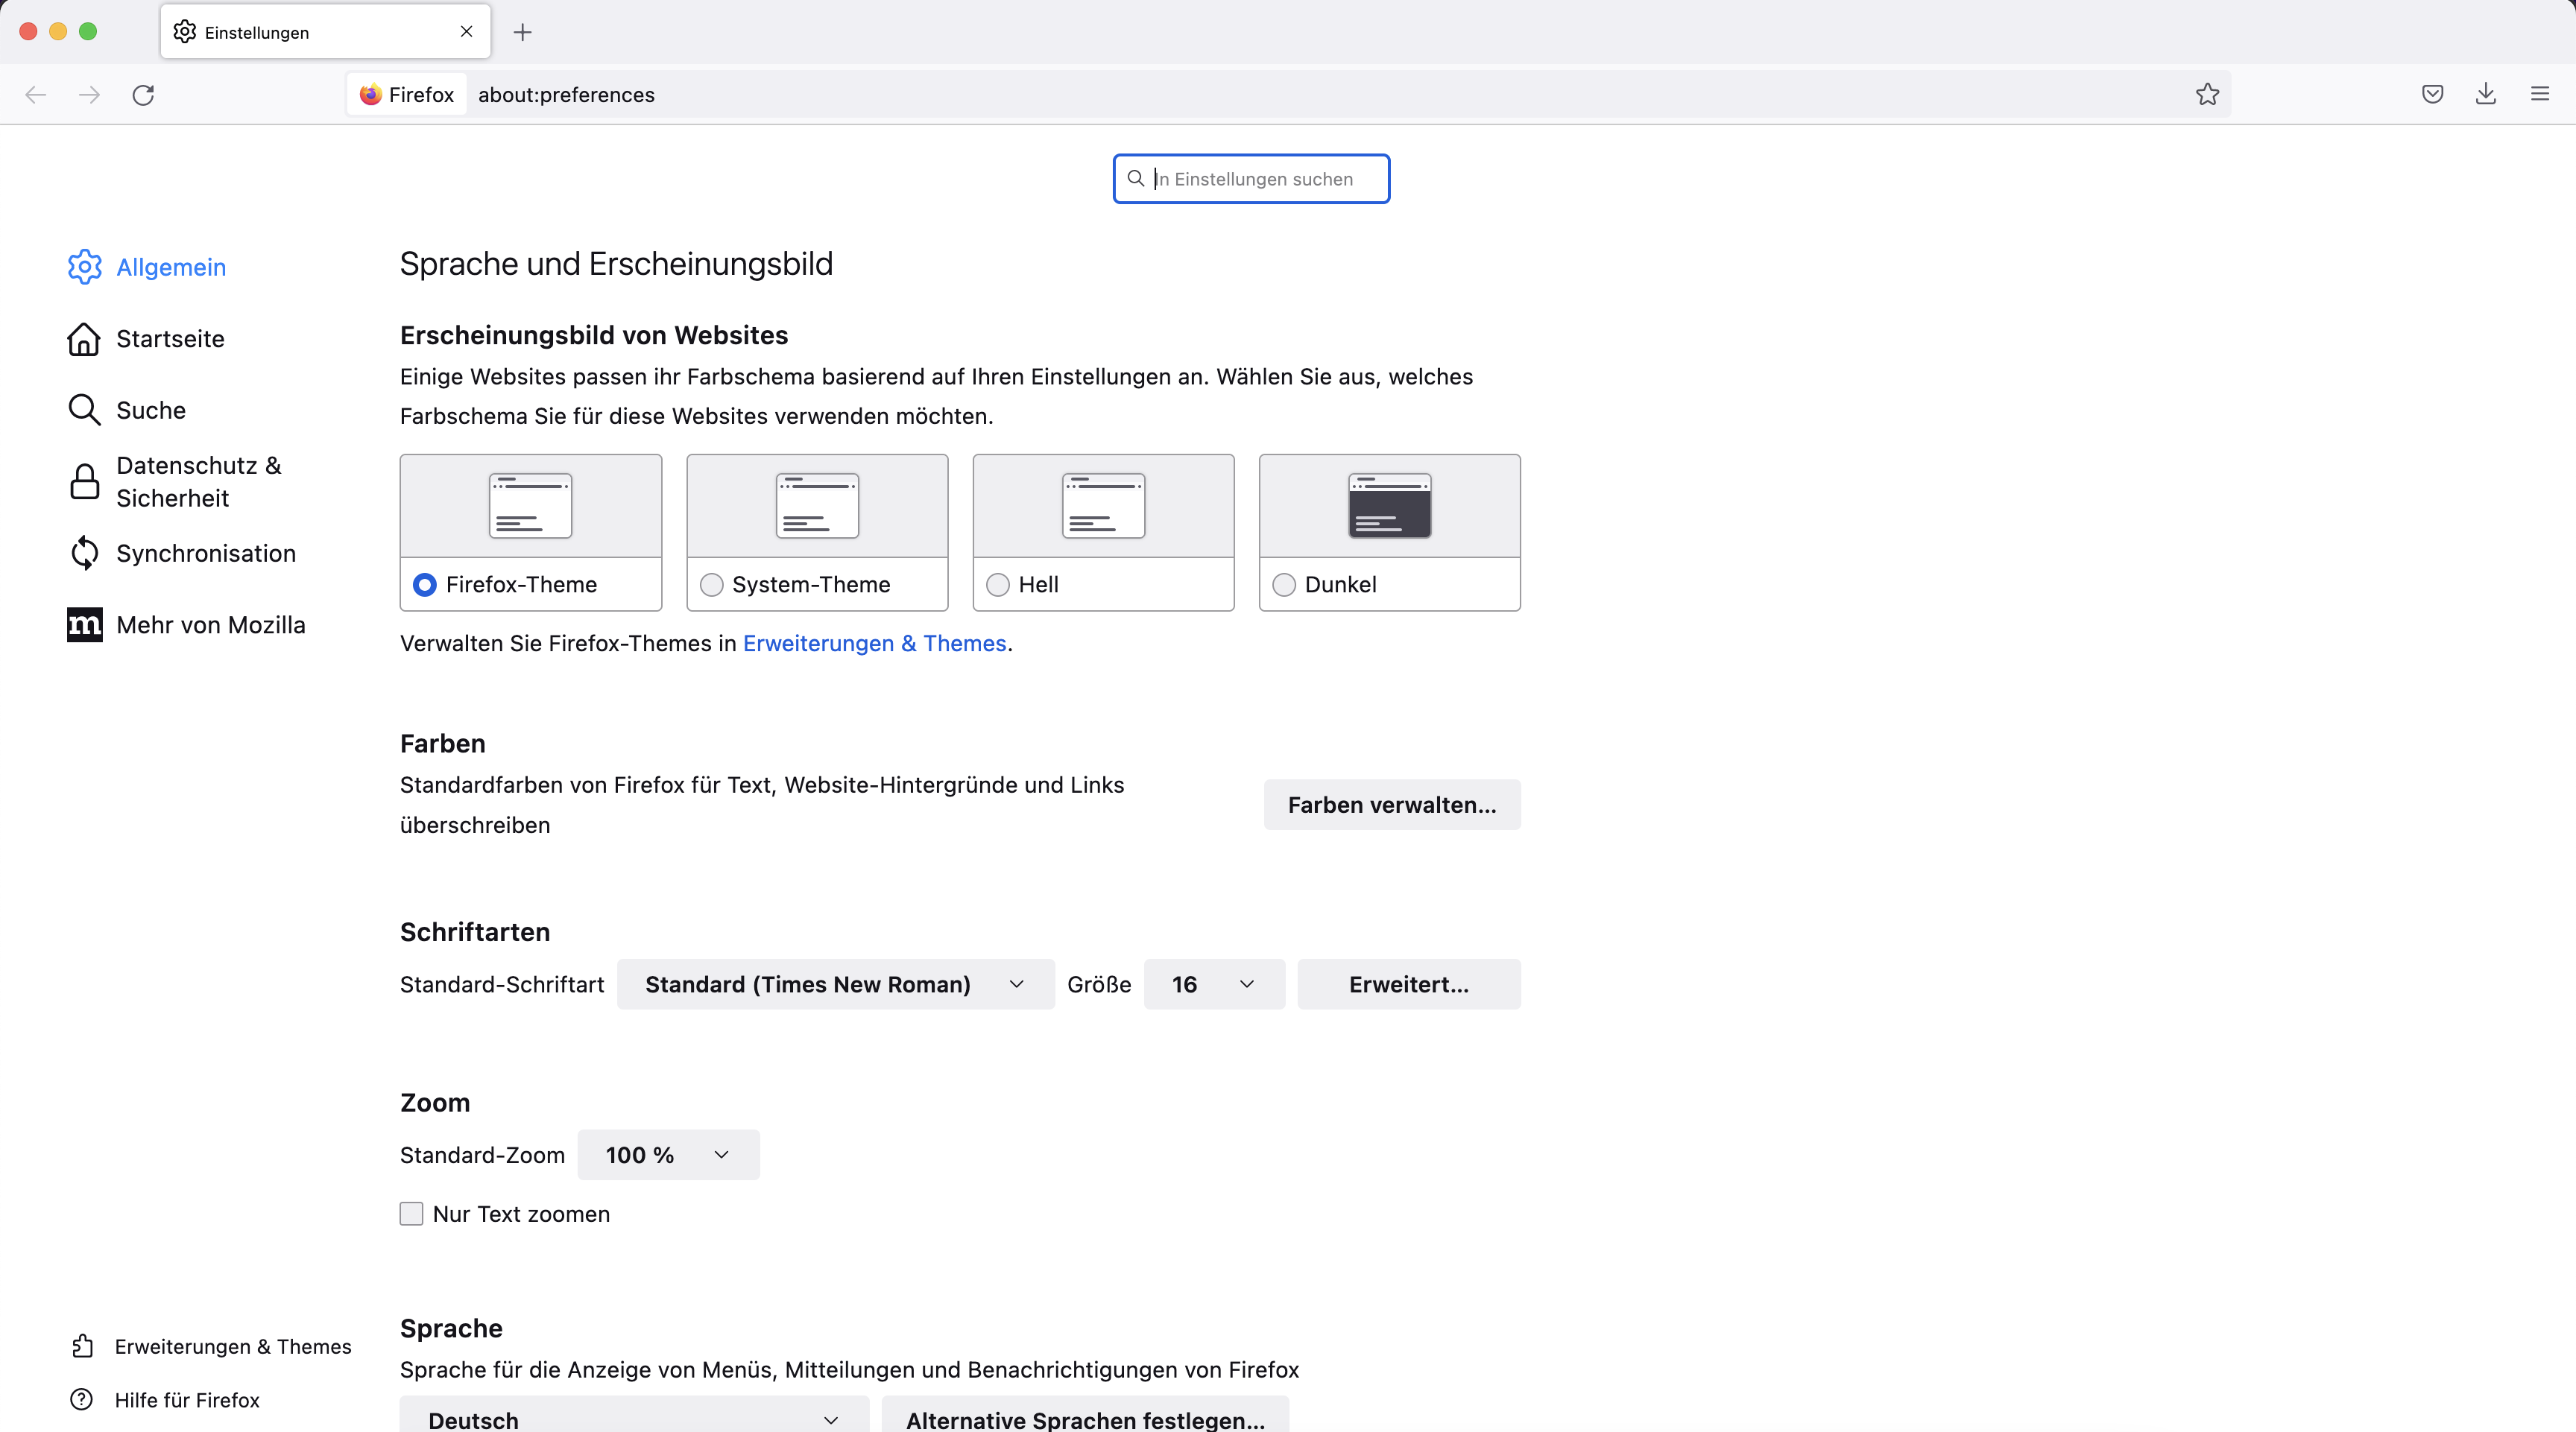Open the Standard-Schriftart dropdown
The height and width of the screenshot is (1432, 2576).
(836, 984)
